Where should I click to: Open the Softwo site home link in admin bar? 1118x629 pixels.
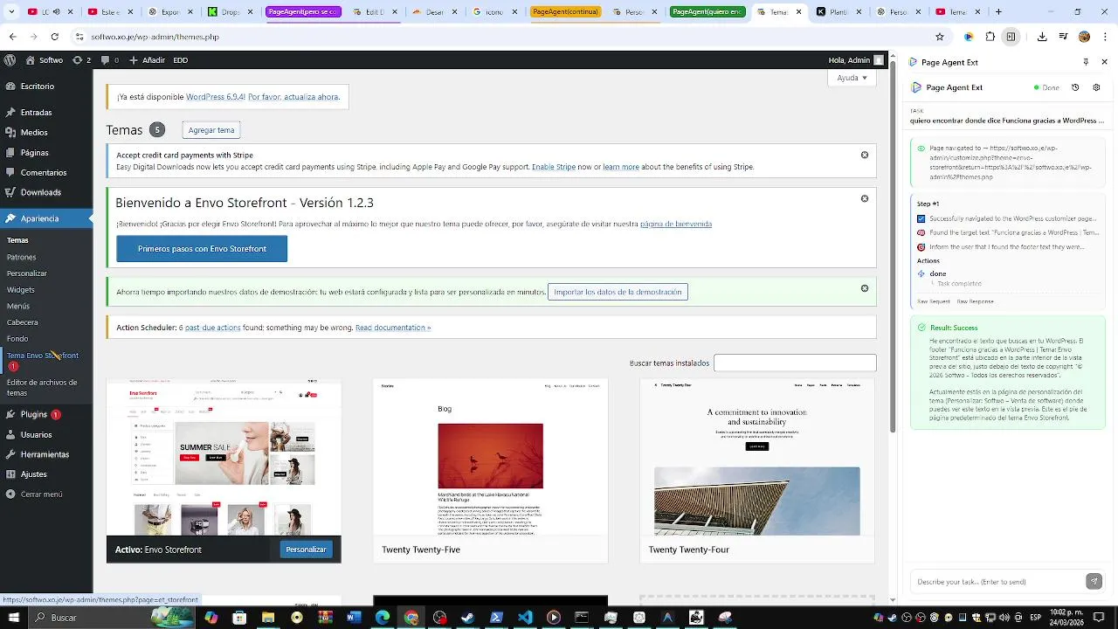[x=45, y=60]
